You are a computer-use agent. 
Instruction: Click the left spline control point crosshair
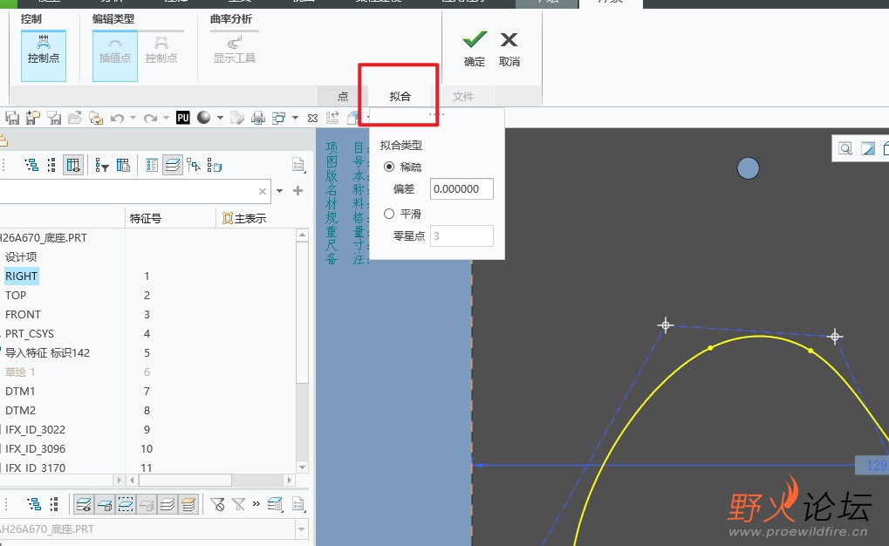coord(666,325)
